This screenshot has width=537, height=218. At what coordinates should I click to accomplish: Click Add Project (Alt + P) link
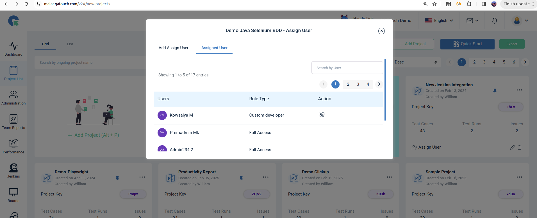pos(93,135)
